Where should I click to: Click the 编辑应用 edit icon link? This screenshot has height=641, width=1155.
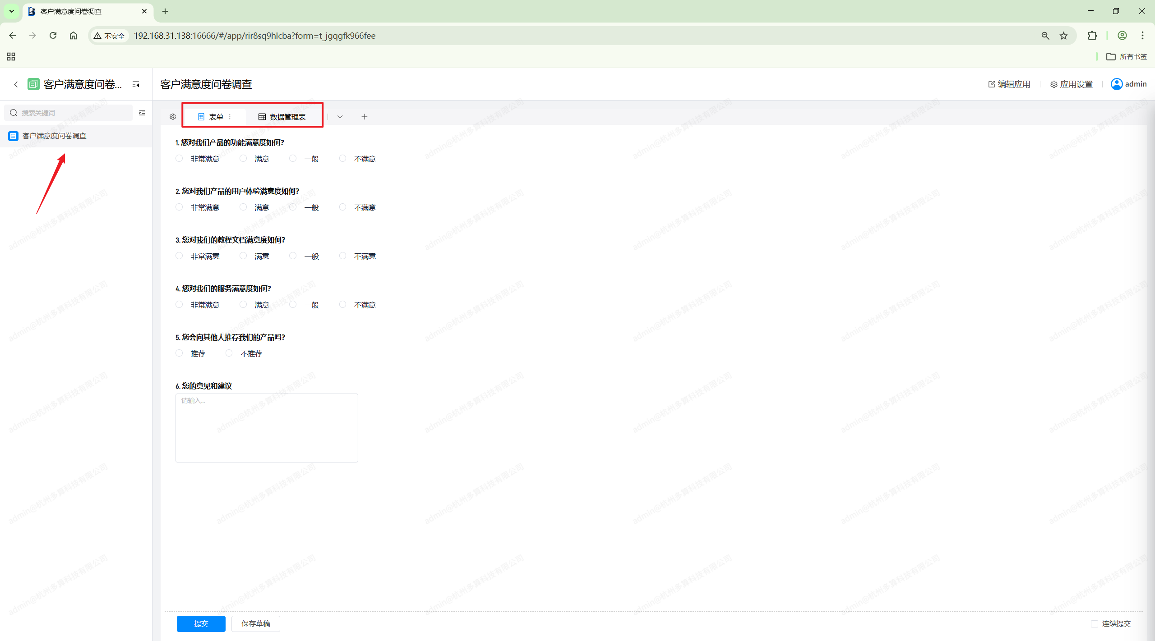(1009, 84)
